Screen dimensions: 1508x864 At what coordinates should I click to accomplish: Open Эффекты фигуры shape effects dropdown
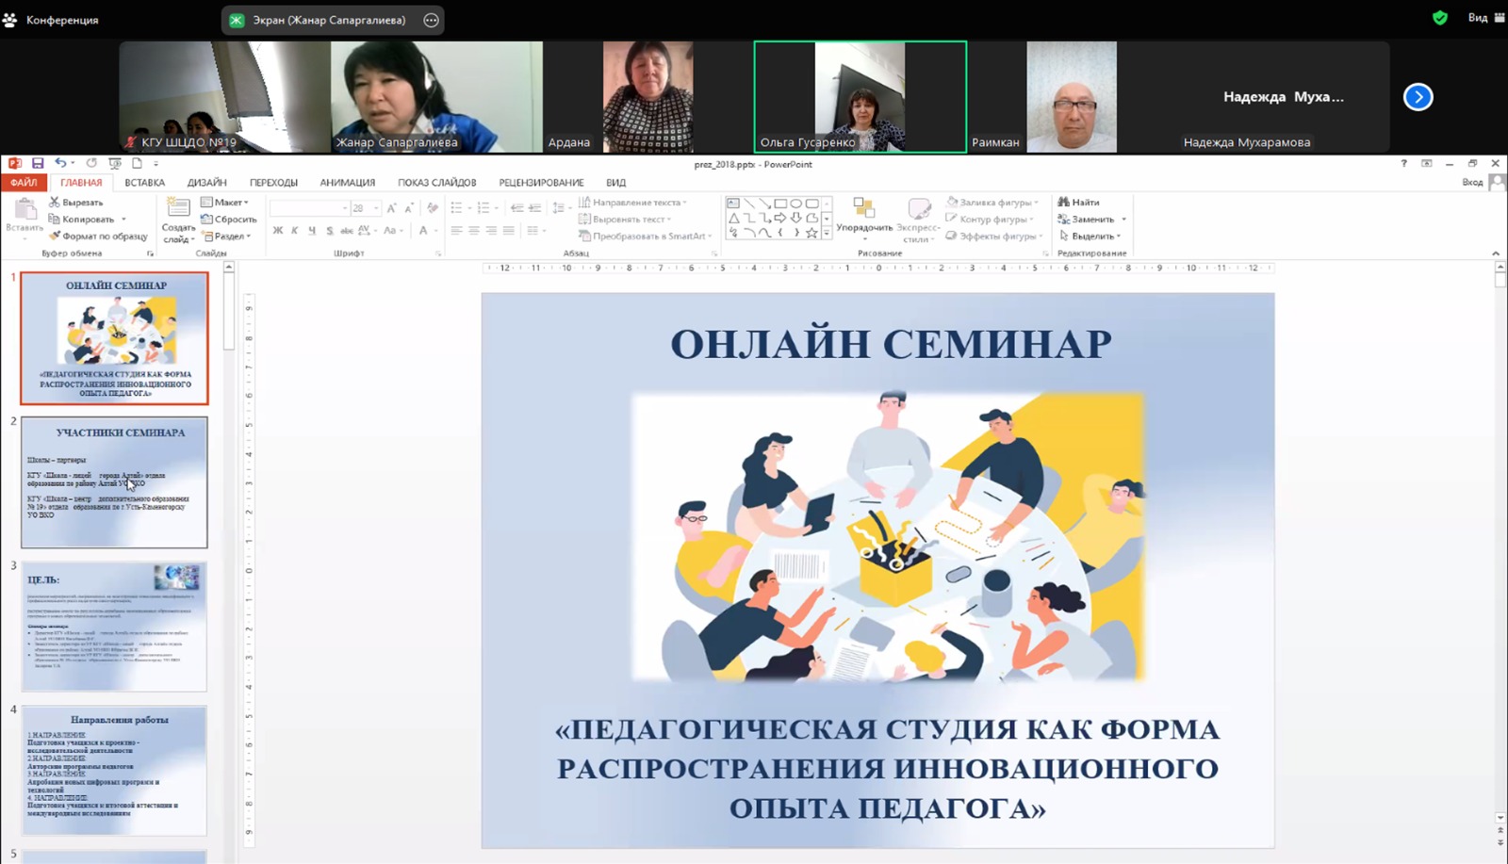point(995,236)
